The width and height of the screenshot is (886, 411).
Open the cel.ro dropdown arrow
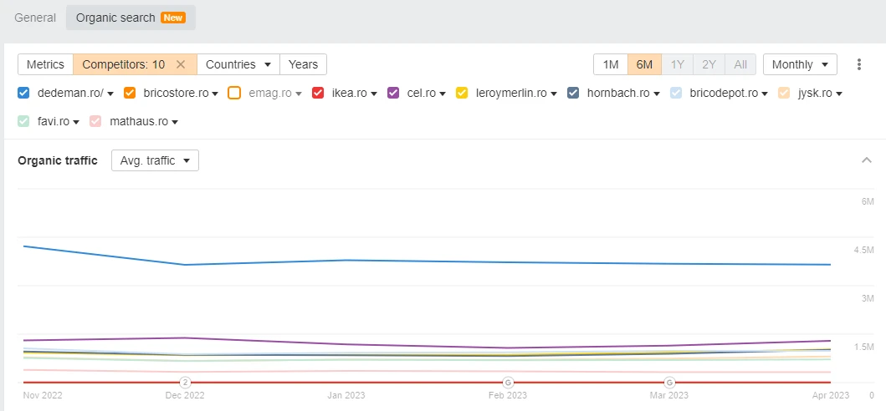coord(443,94)
